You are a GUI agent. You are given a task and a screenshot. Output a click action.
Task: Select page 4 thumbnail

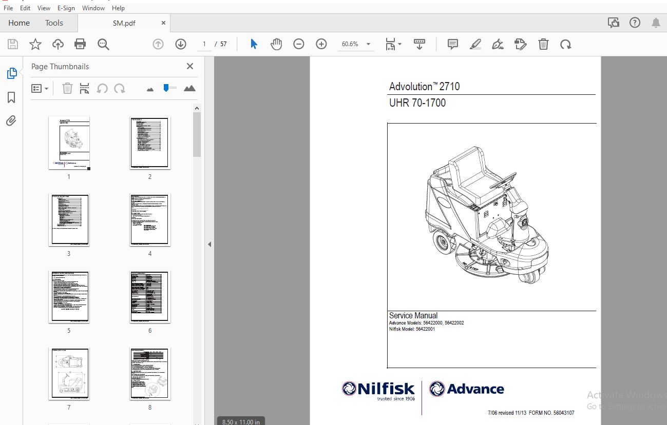click(x=150, y=220)
